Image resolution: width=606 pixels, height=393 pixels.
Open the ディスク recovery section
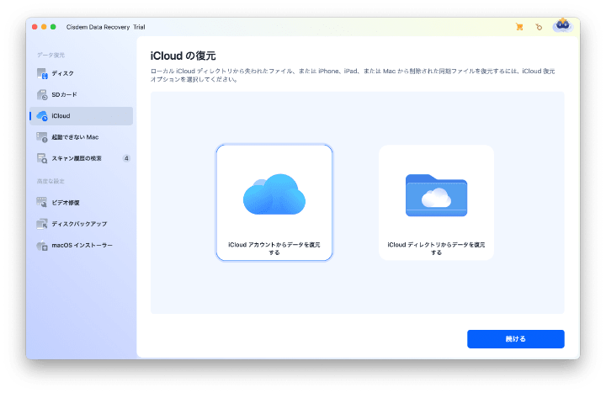click(62, 73)
